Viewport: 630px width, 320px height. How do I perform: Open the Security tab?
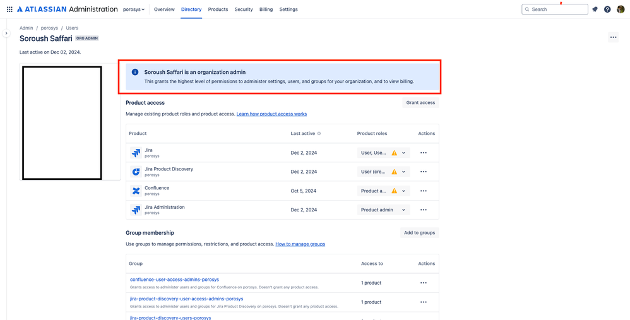click(x=244, y=9)
